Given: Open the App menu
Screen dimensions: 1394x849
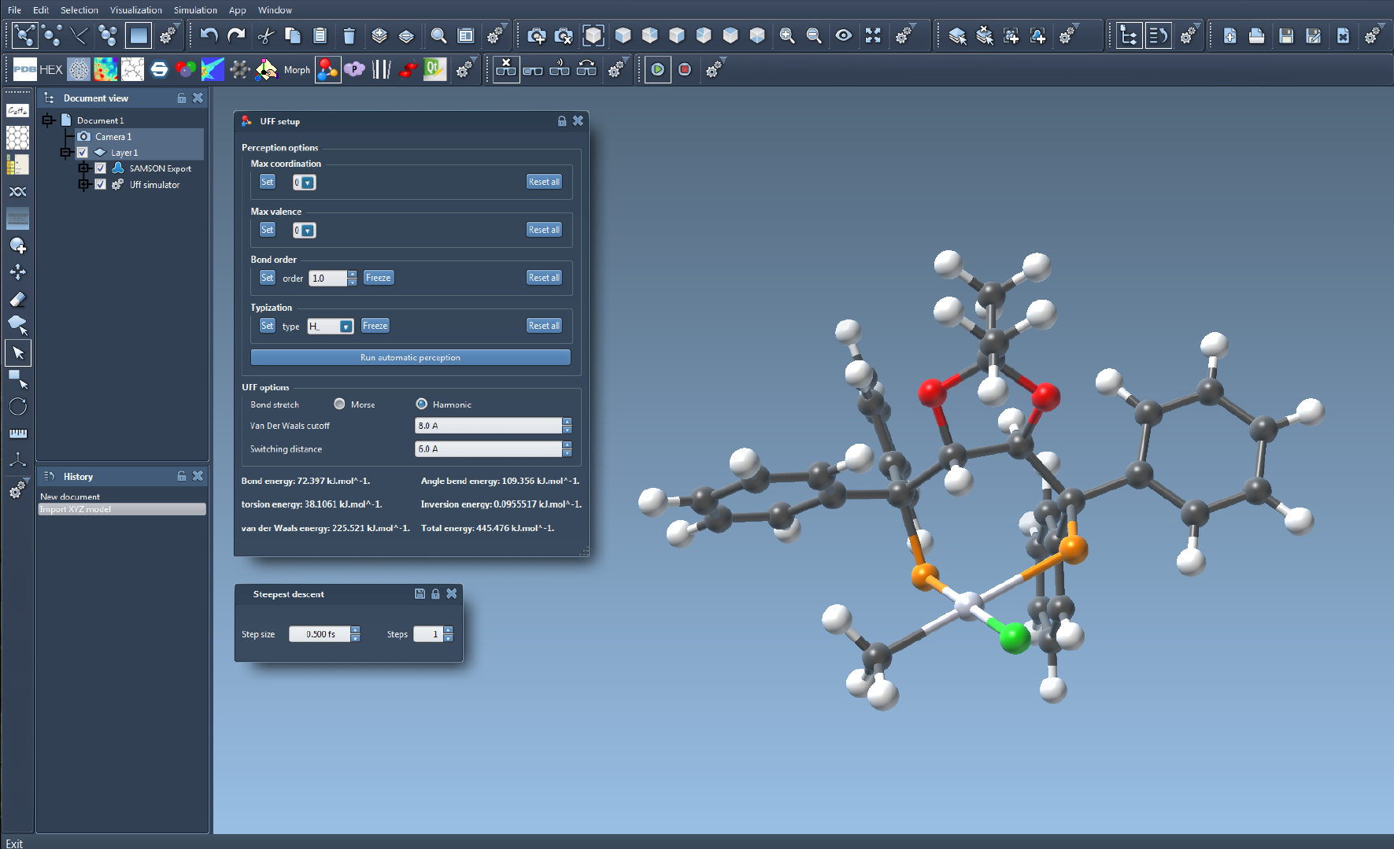Looking at the screenshot, I should click(238, 9).
